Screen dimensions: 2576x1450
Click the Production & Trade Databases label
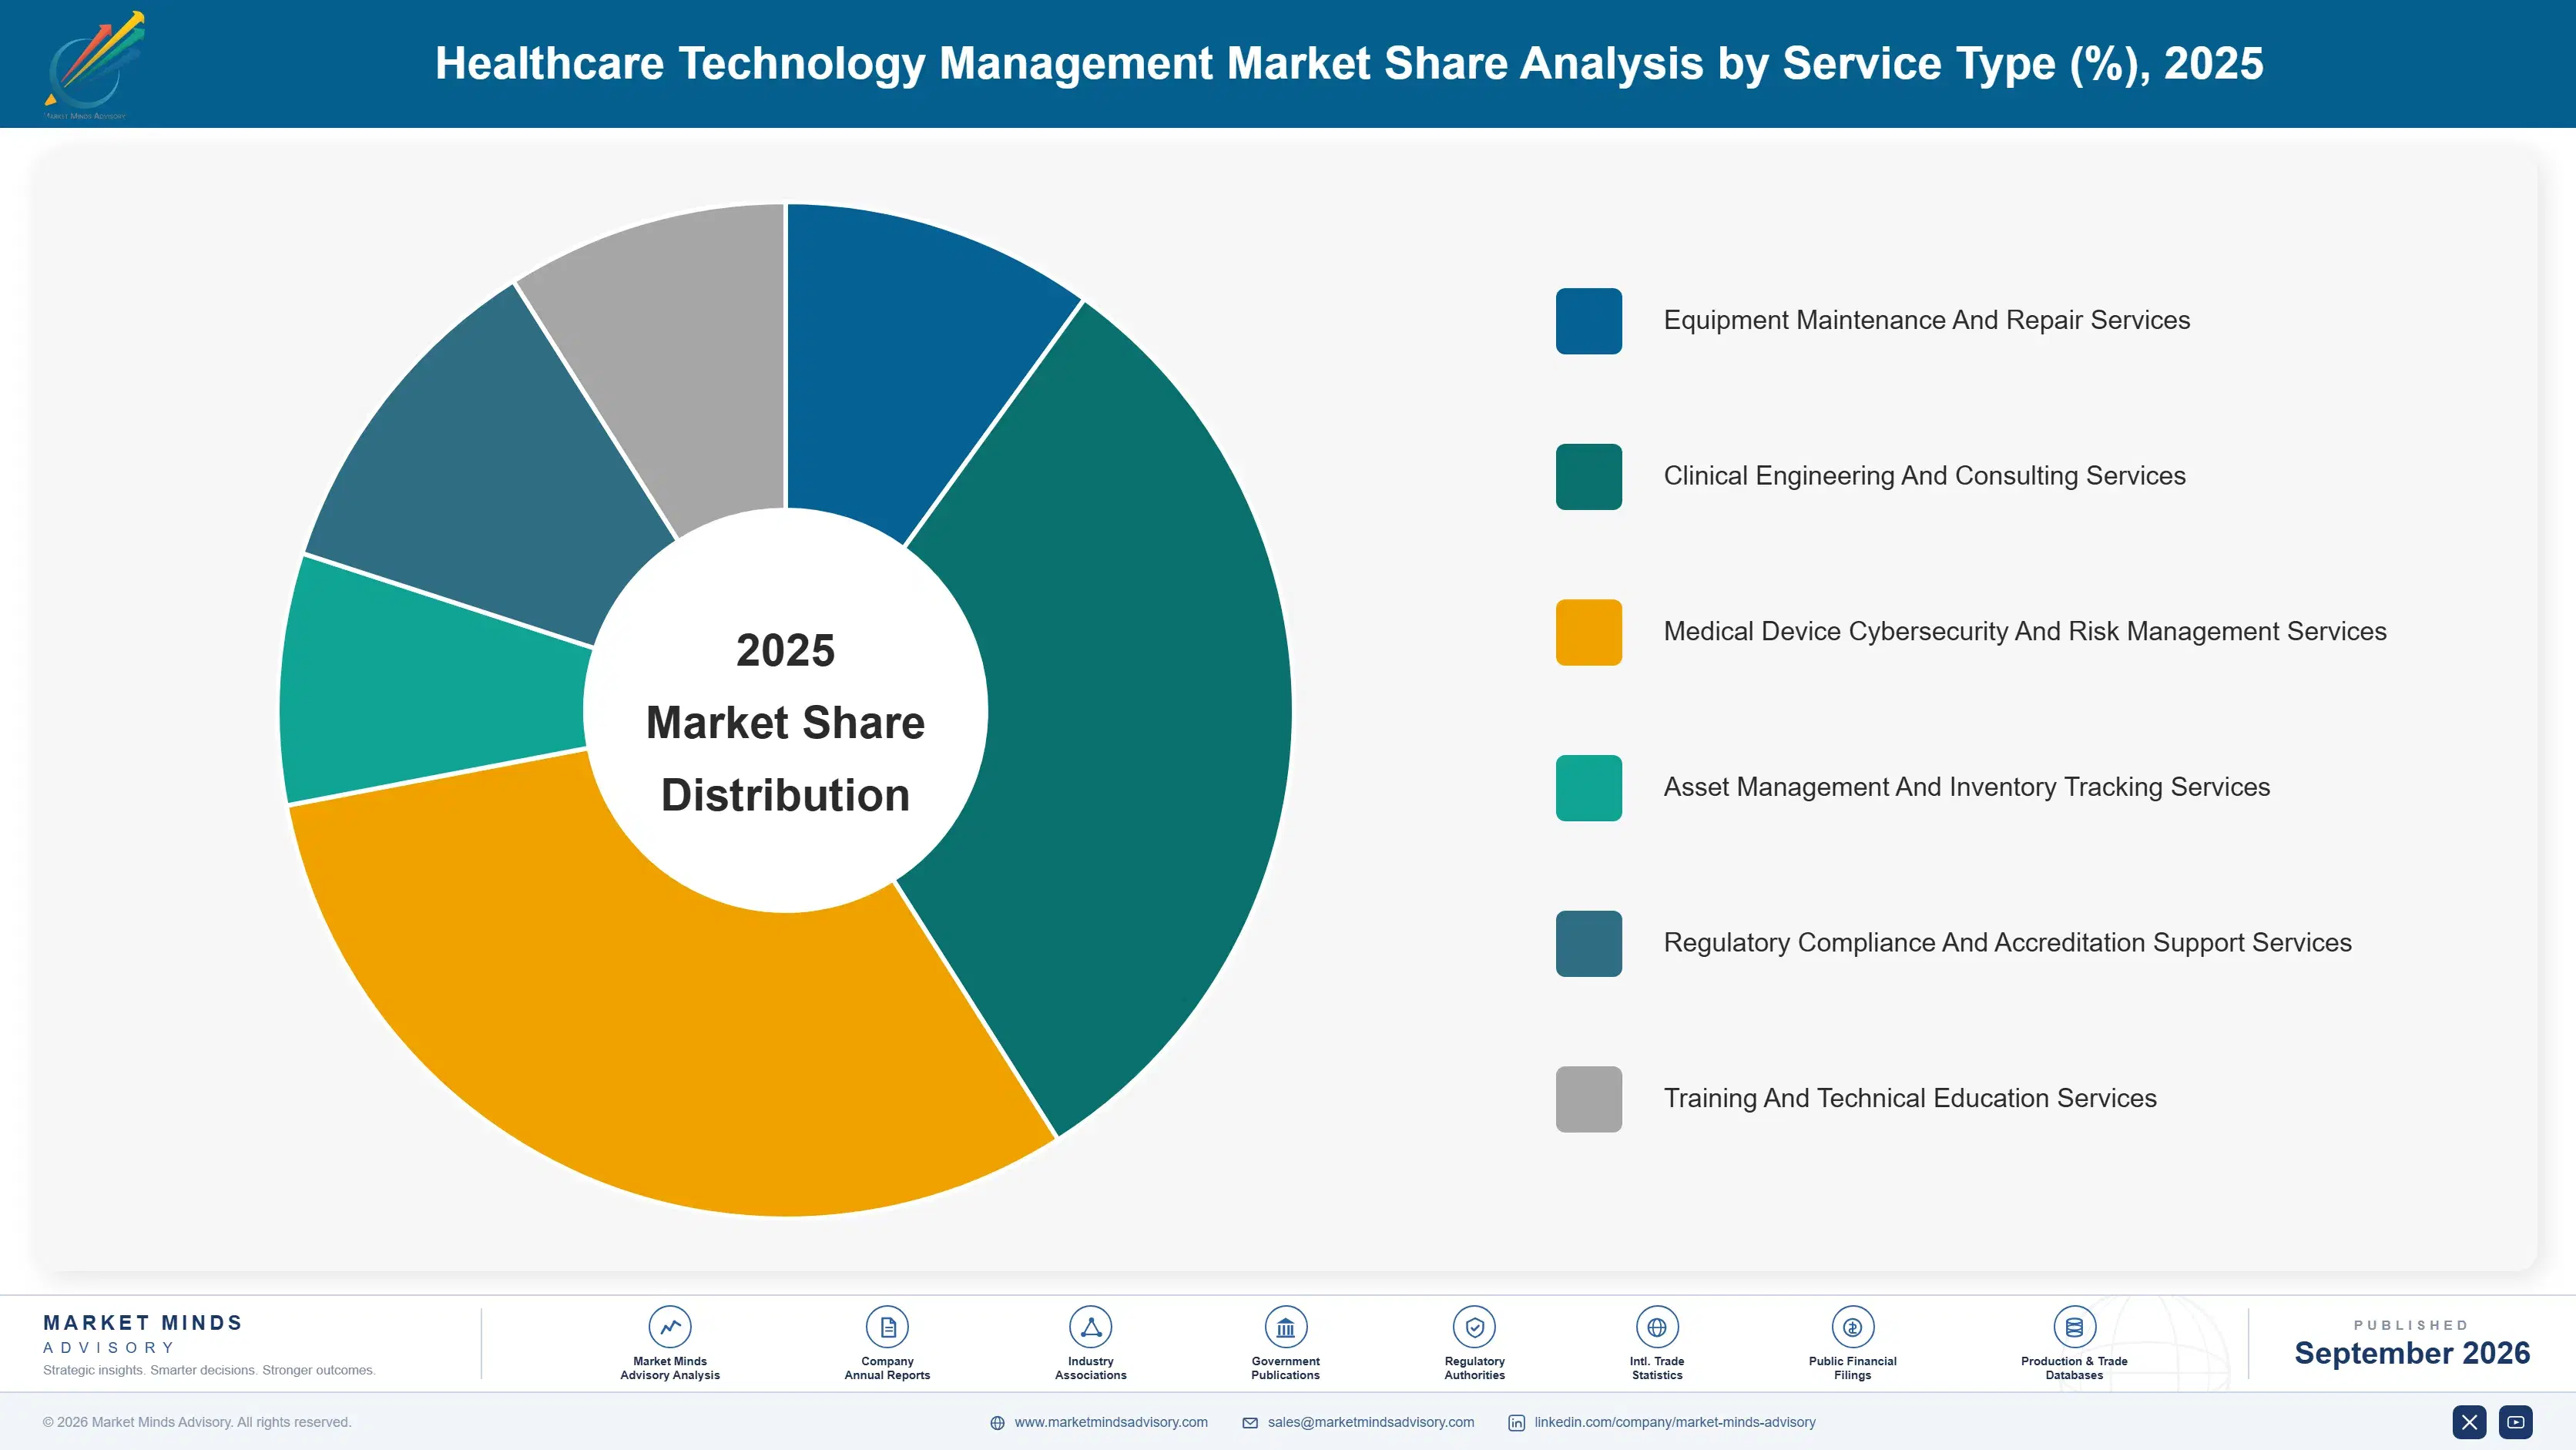(2074, 1368)
